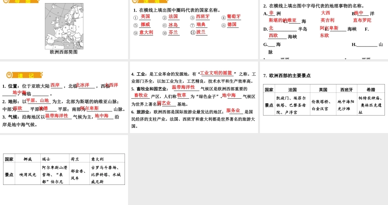This screenshot has height=205, width=388.
Task: Click the 希腊 column header in the table
Action: click(x=371, y=90)
